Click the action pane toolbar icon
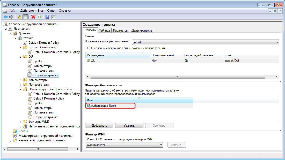This screenshot has height=160, width=285. pos(53,17)
